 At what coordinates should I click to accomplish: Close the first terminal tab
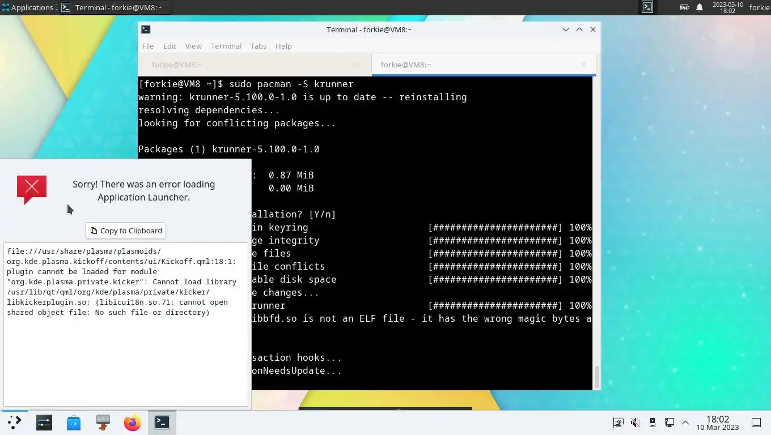(355, 65)
